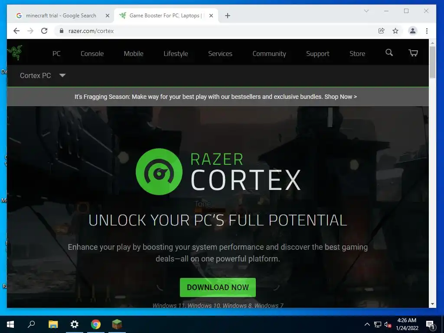Click the Razer Cortex speedometer logo
The height and width of the screenshot is (333, 444).
pos(159,172)
